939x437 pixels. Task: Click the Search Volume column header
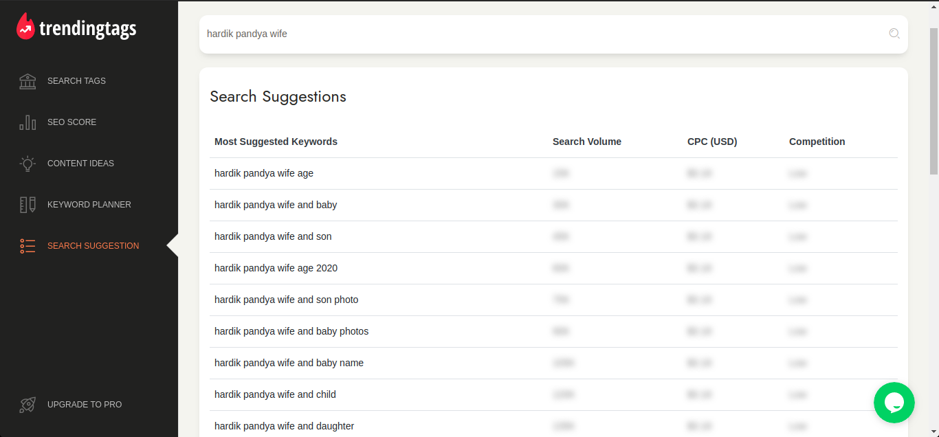(586, 142)
